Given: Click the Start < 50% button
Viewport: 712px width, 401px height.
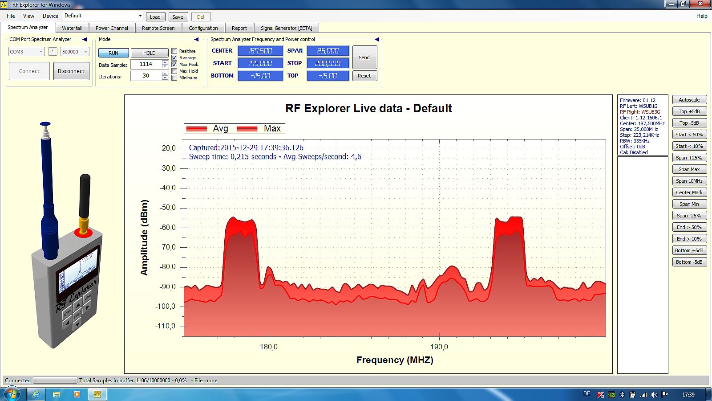Looking at the screenshot, I should coord(689,135).
